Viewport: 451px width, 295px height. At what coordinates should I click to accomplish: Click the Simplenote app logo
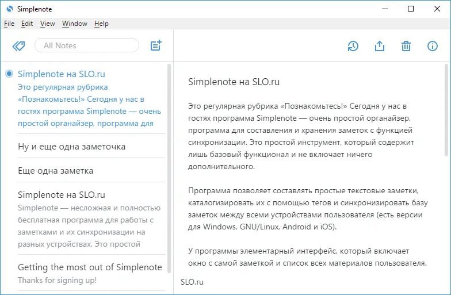pos(9,9)
